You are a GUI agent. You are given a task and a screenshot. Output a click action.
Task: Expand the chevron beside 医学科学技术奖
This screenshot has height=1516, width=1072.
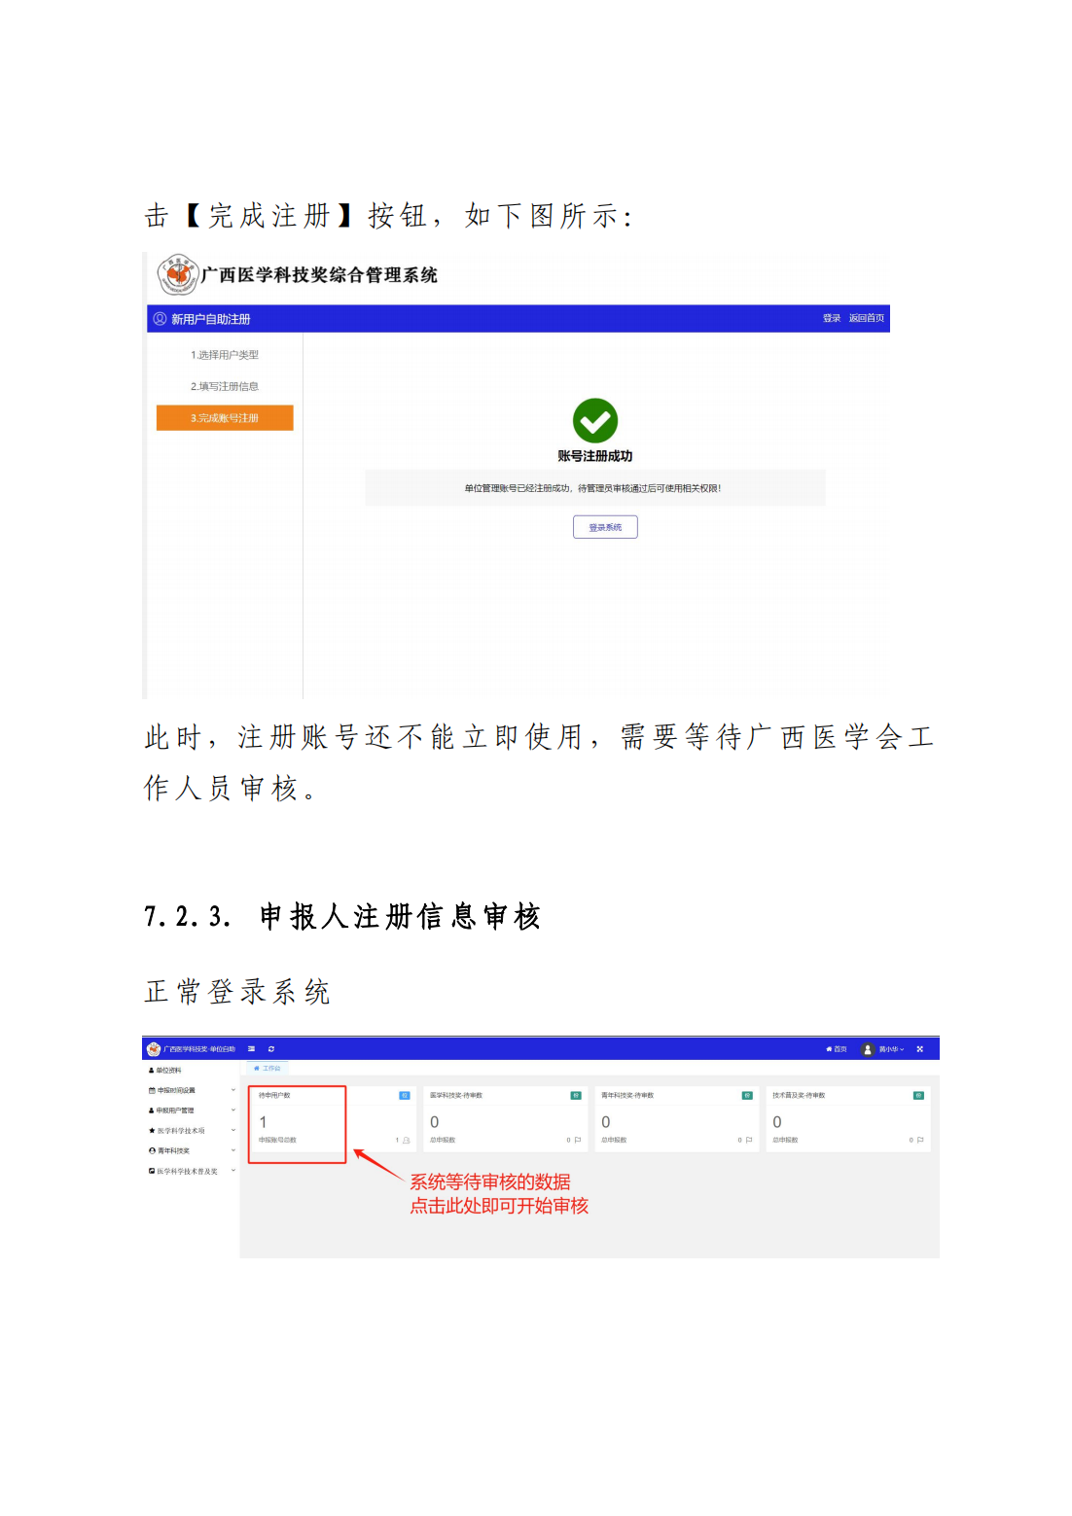[x=233, y=1131]
